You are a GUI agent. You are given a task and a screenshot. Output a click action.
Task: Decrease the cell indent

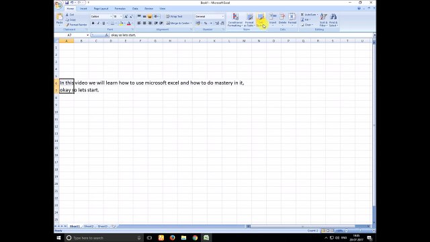click(x=156, y=24)
